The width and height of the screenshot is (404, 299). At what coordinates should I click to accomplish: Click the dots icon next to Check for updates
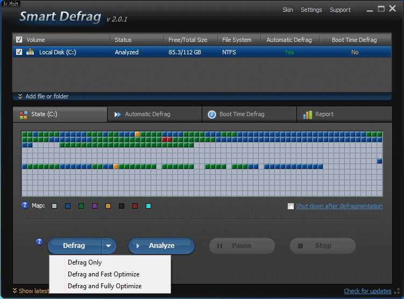pyautogui.click(x=398, y=291)
